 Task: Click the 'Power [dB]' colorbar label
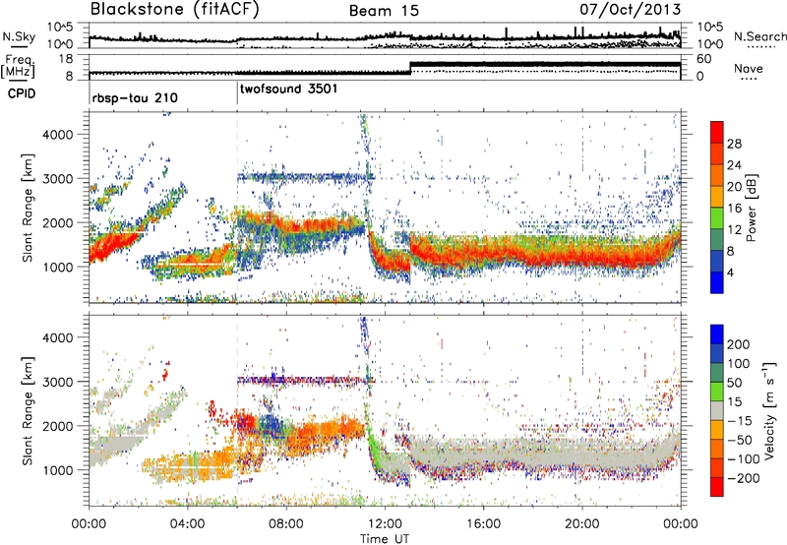point(751,208)
